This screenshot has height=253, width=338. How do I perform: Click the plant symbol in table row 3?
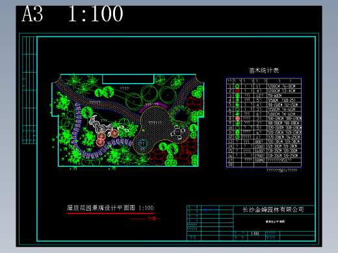[x=237, y=95]
